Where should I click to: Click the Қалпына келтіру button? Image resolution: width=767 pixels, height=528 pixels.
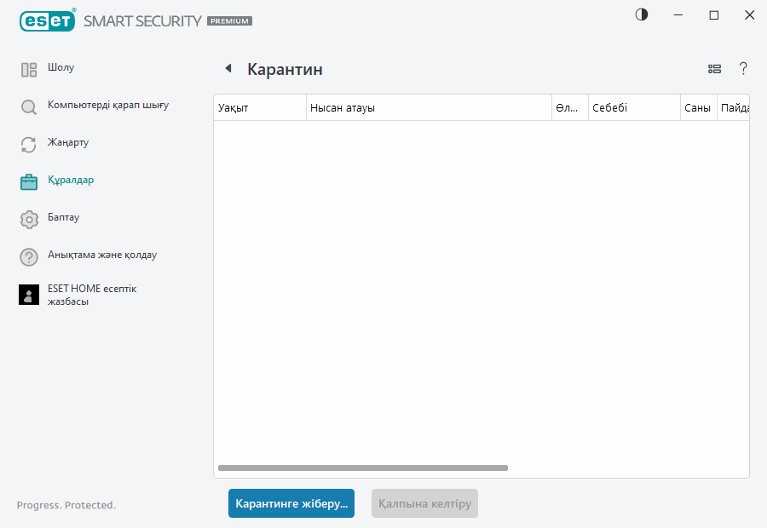point(424,503)
